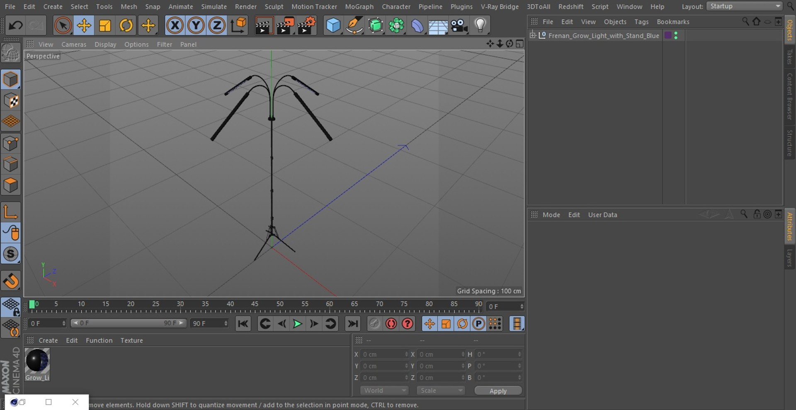Click the end frame 90 F stepper

coord(226,323)
